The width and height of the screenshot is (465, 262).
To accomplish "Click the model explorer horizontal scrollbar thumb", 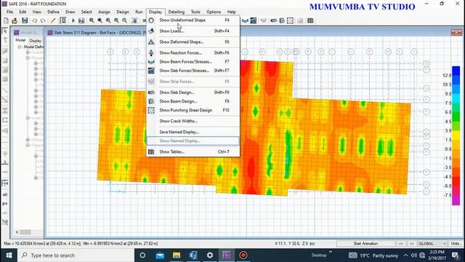I will [25, 232].
